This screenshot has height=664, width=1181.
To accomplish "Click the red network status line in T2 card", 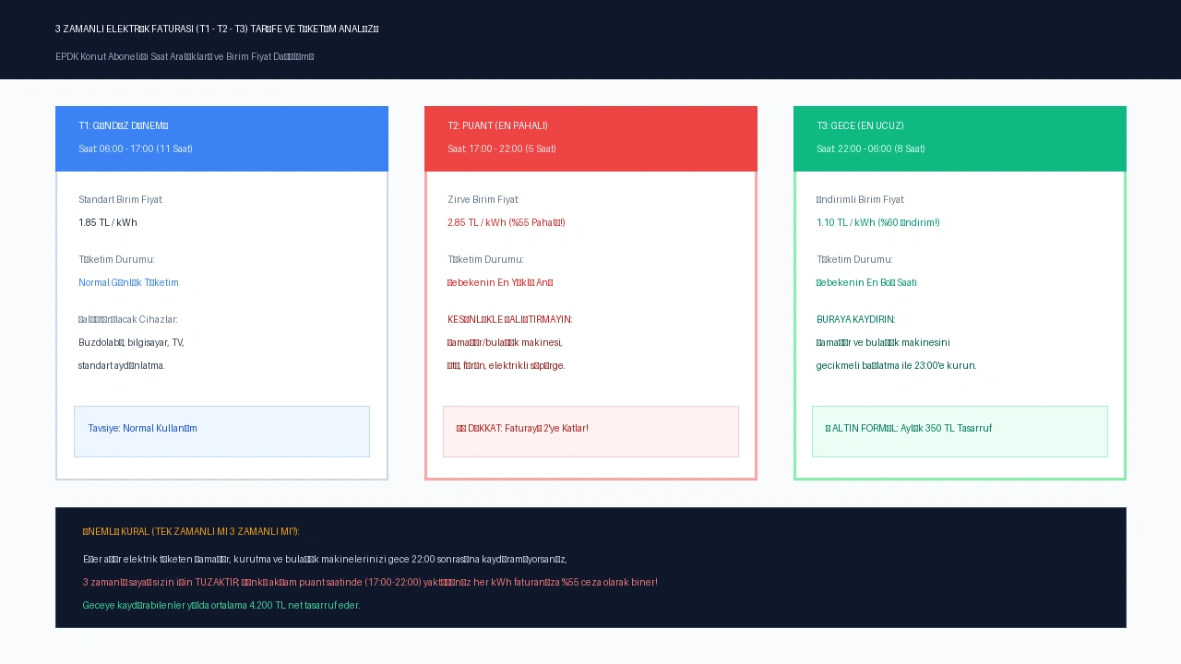I will tap(500, 282).
